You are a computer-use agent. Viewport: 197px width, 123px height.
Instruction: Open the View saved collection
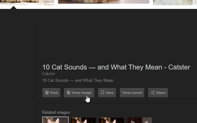[132, 93]
